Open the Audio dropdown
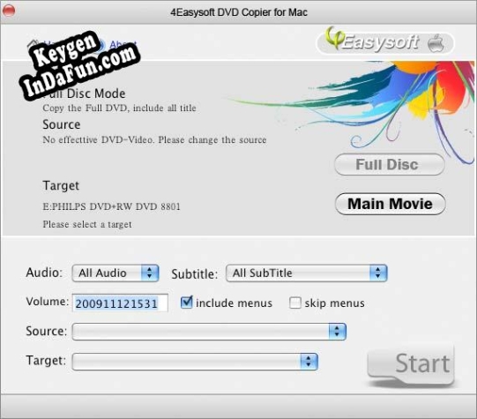This screenshot has height=419, width=477. point(116,273)
